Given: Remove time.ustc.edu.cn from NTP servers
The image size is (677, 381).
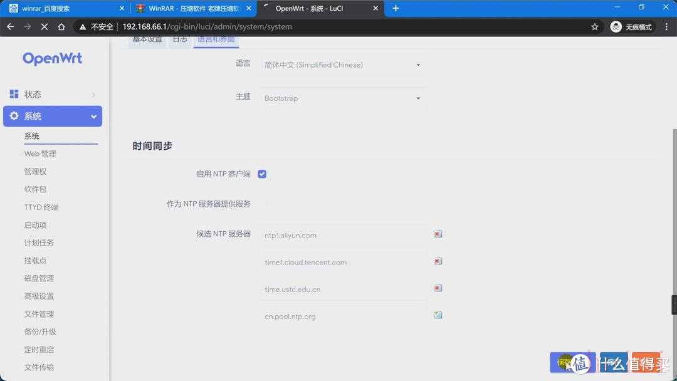Looking at the screenshot, I should 438,288.
